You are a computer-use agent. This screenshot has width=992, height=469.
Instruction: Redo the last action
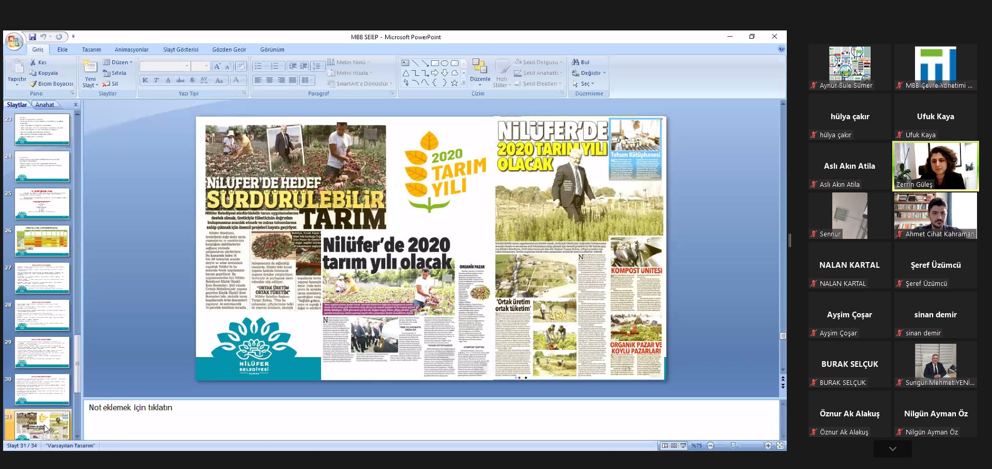pyautogui.click(x=59, y=37)
